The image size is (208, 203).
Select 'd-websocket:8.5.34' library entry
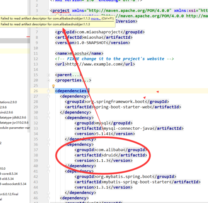pos(13,184)
